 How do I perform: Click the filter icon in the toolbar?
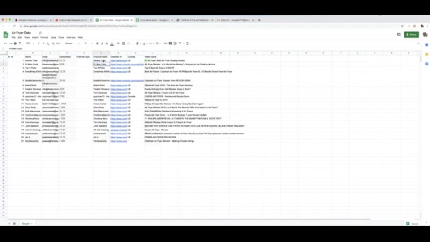(181, 43)
